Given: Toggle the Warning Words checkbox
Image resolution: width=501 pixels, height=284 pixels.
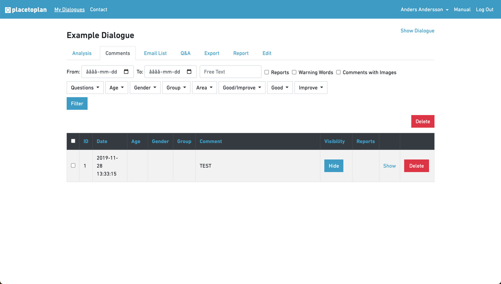Looking at the screenshot, I should point(294,72).
